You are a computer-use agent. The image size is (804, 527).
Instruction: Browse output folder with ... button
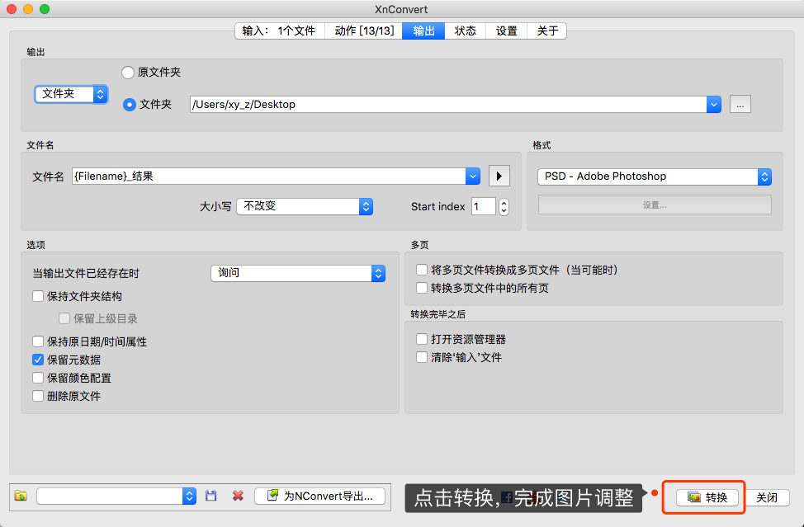740,105
